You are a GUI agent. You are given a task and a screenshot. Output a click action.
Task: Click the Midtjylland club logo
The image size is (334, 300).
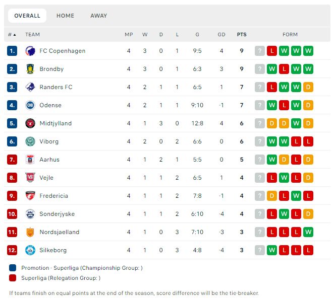pyautogui.click(x=30, y=123)
